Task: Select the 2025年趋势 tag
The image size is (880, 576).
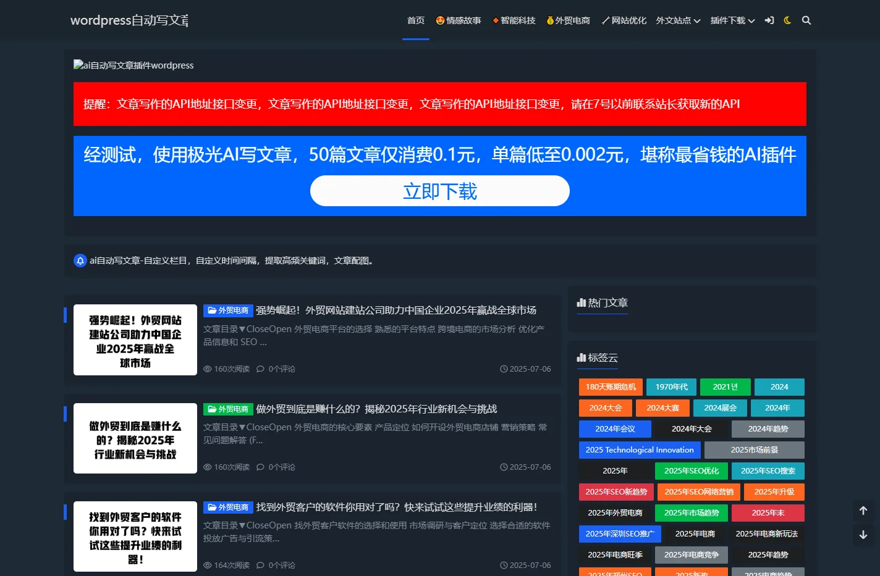Action: click(x=768, y=555)
